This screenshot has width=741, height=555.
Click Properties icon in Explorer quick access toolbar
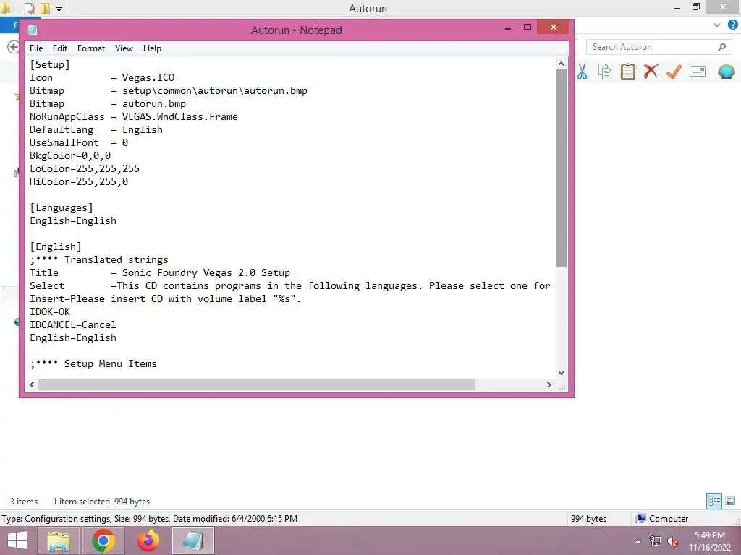coord(29,9)
